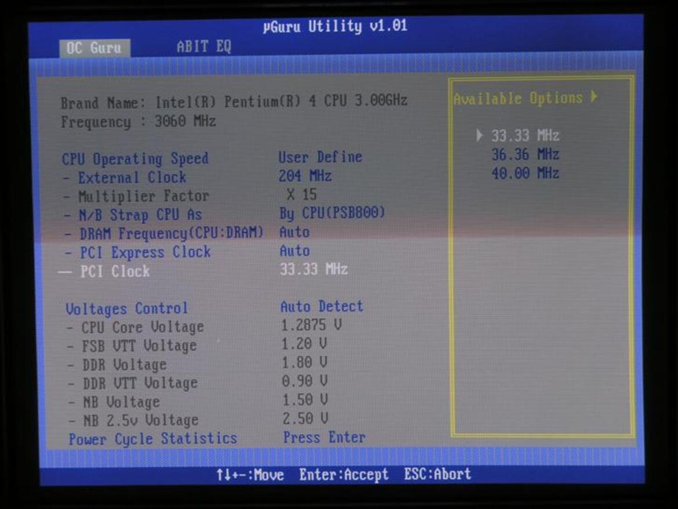Open Power Cycle Statistics
Image resolution: width=678 pixels, height=509 pixels.
(153, 439)
